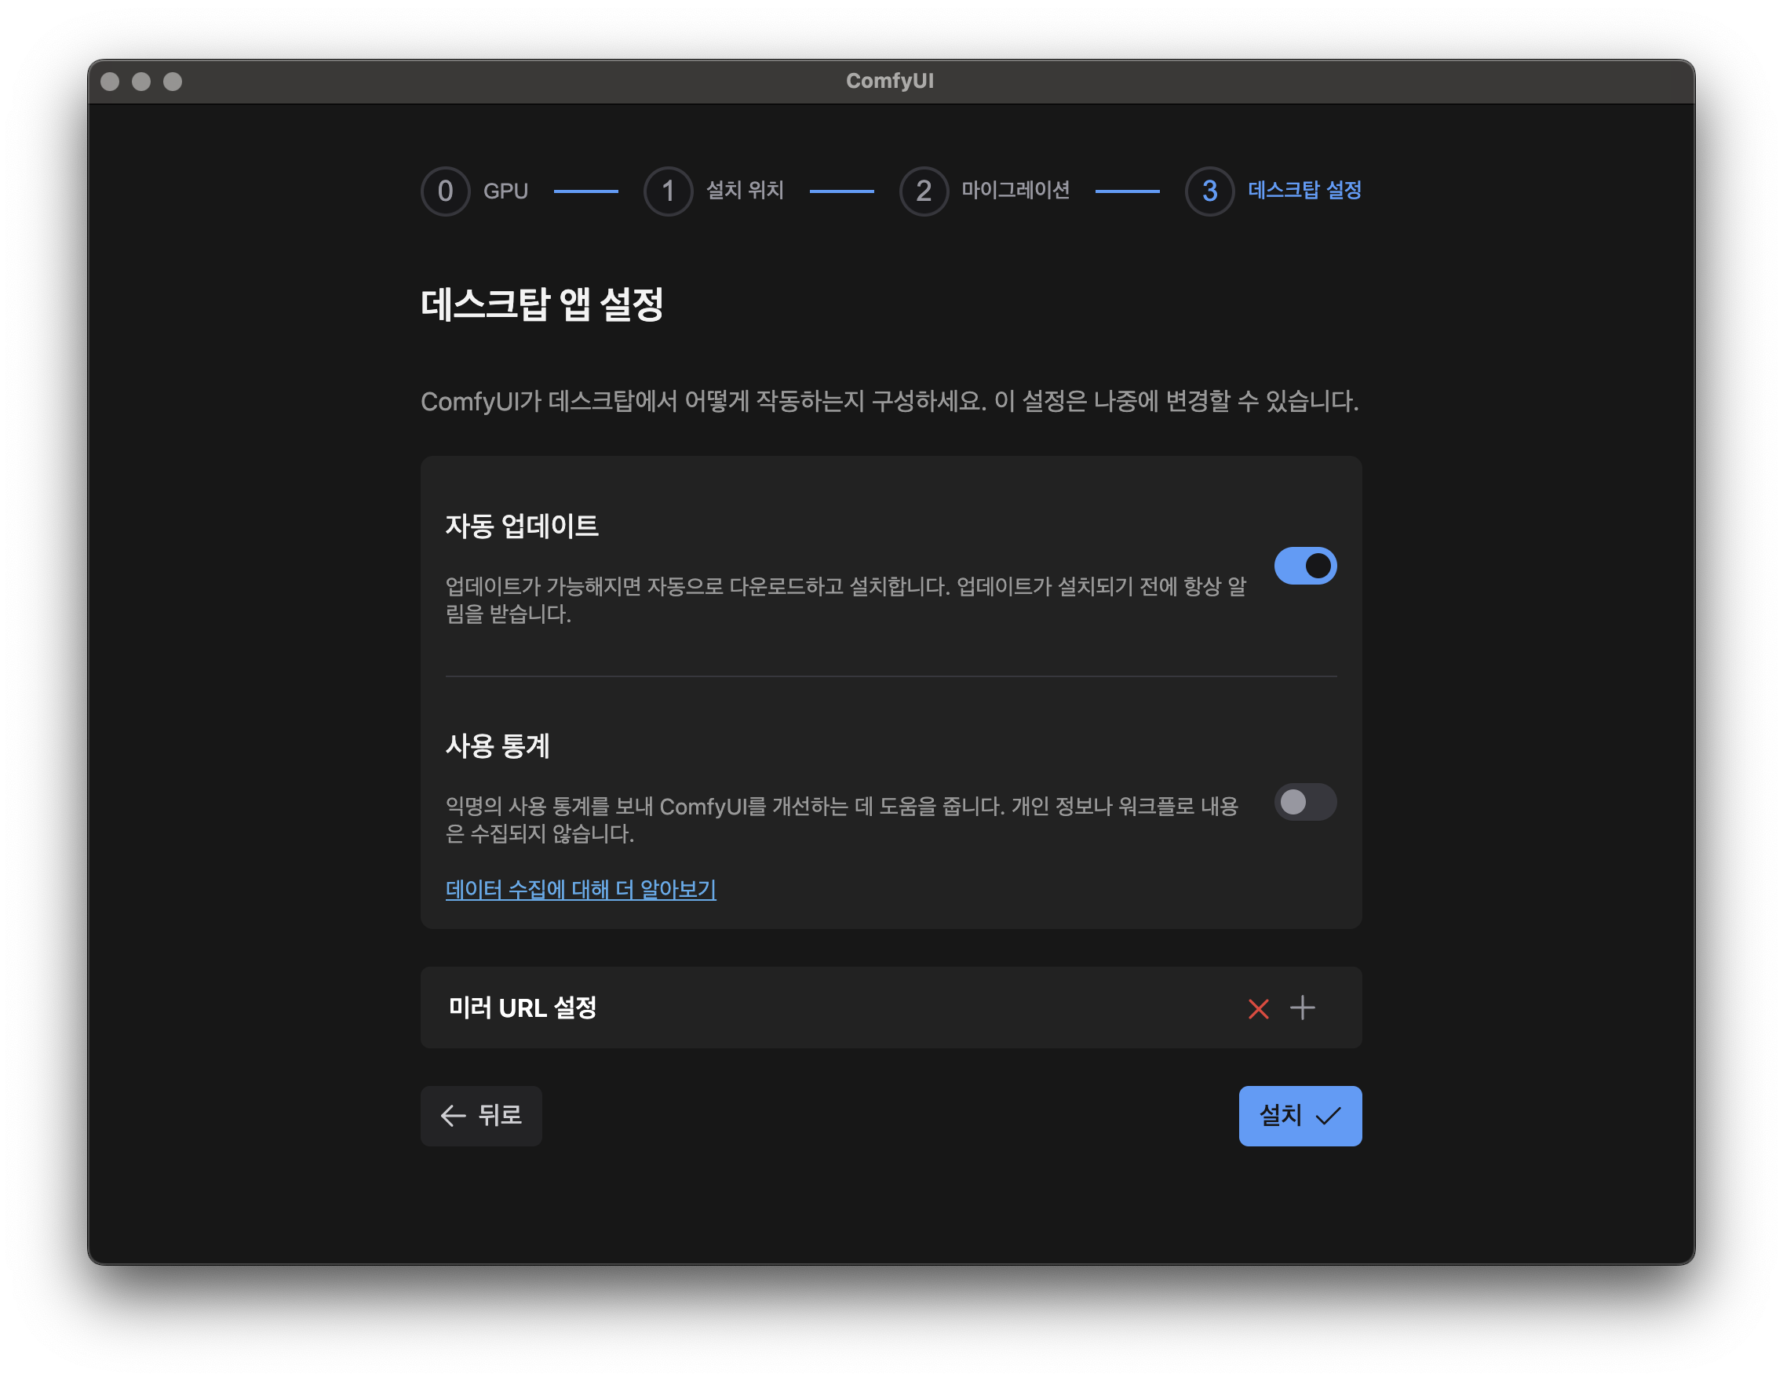Image resolution: width=1783 pixels, height=1381 pixels.
Task: Click the step 2 migration circle
Action: 924,191
